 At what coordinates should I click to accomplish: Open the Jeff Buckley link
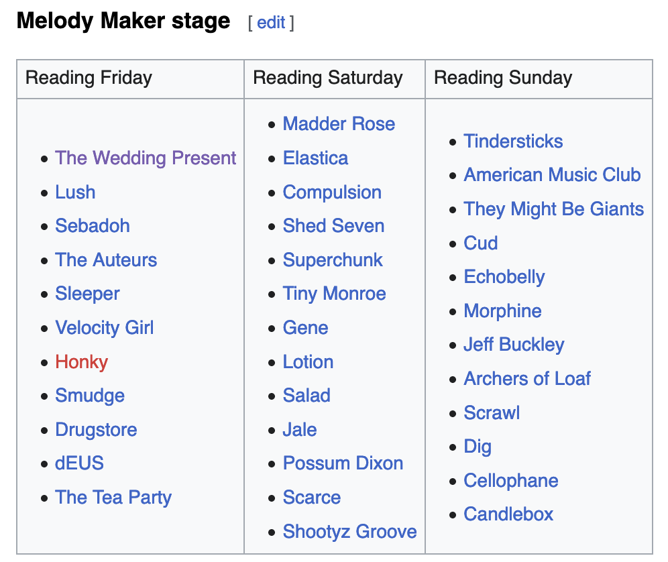pyautogui.click(x=514, y=345)
